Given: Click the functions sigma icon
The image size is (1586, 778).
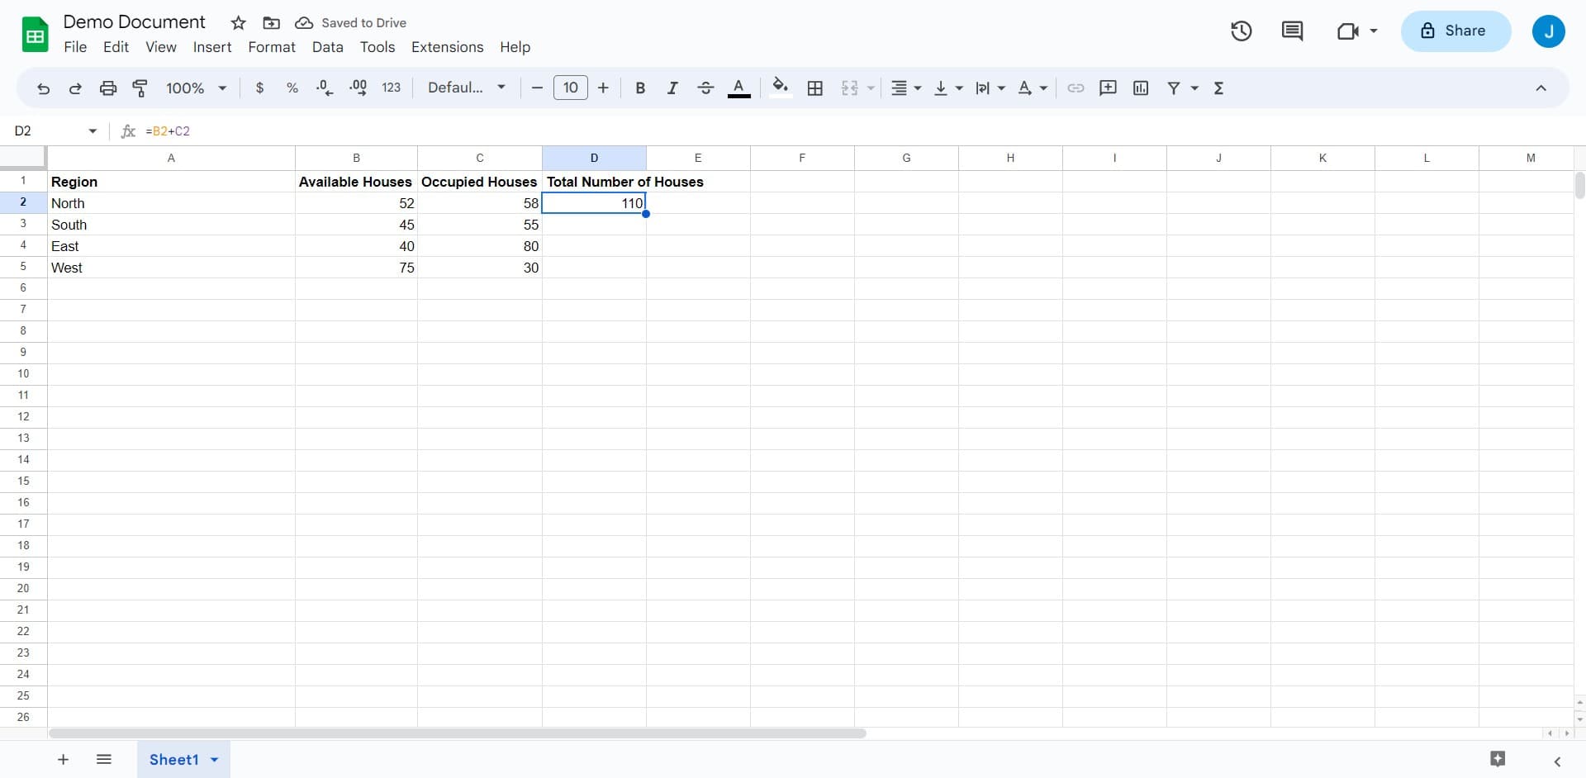Looking at the screenshot, I should pyautogui.click(x=1218, y=88).
